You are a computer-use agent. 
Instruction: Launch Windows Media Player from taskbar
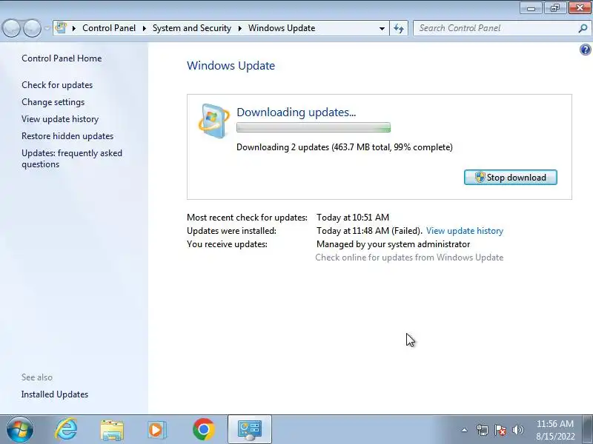pos(156,430)
